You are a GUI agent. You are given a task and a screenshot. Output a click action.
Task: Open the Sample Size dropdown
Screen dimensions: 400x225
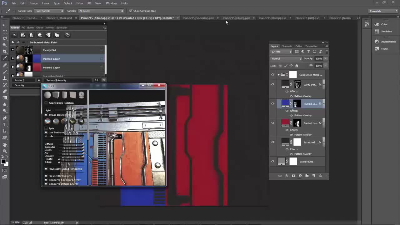(49, 11)
